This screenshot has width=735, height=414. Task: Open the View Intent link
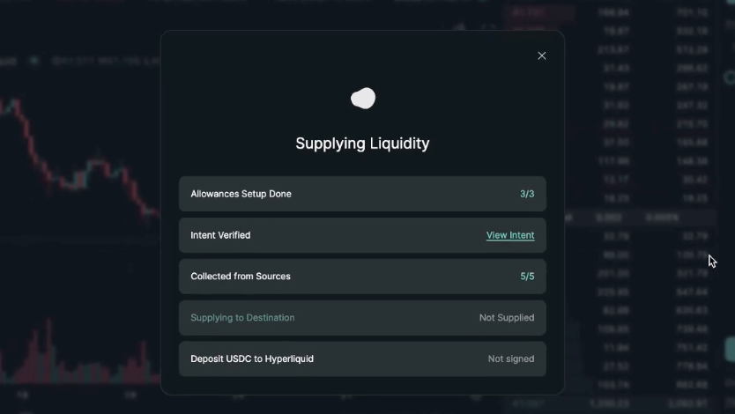coord(510,235)
